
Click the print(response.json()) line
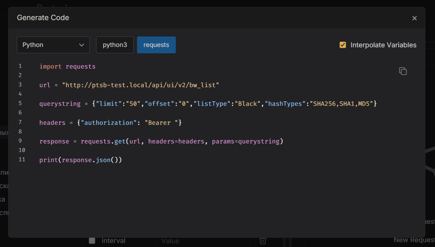pyautogui.click(x=80, y=160)
